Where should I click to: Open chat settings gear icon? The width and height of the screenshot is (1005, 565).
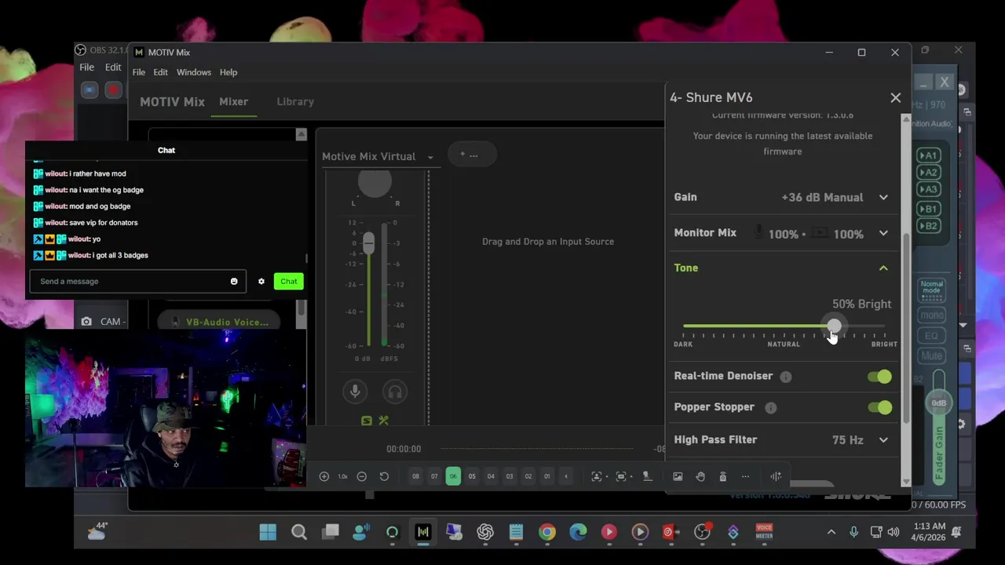tap(261, 282)
